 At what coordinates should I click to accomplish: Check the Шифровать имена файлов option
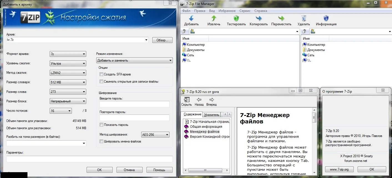102,141
